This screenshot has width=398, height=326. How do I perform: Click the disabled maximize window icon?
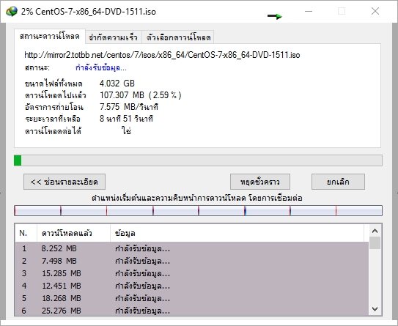point(342,11)
